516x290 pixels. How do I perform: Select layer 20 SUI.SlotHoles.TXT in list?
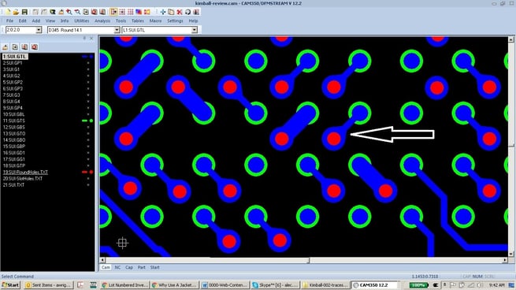coord(22,178)
